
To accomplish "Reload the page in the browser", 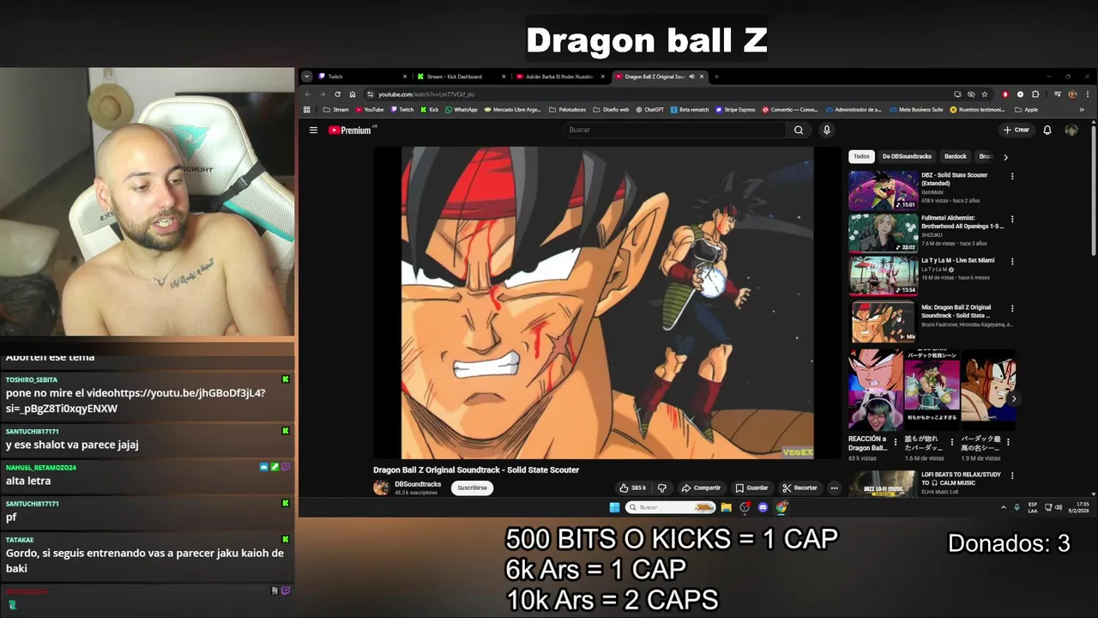I will [x=337, y=94].
